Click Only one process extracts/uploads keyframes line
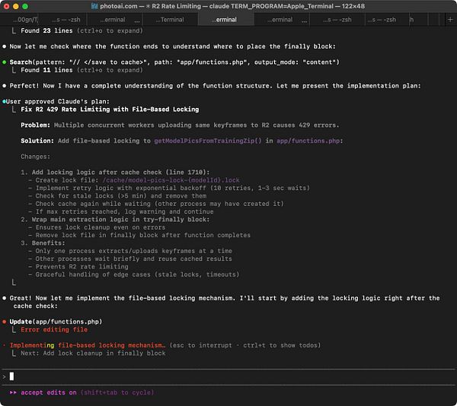 [130, 251]
